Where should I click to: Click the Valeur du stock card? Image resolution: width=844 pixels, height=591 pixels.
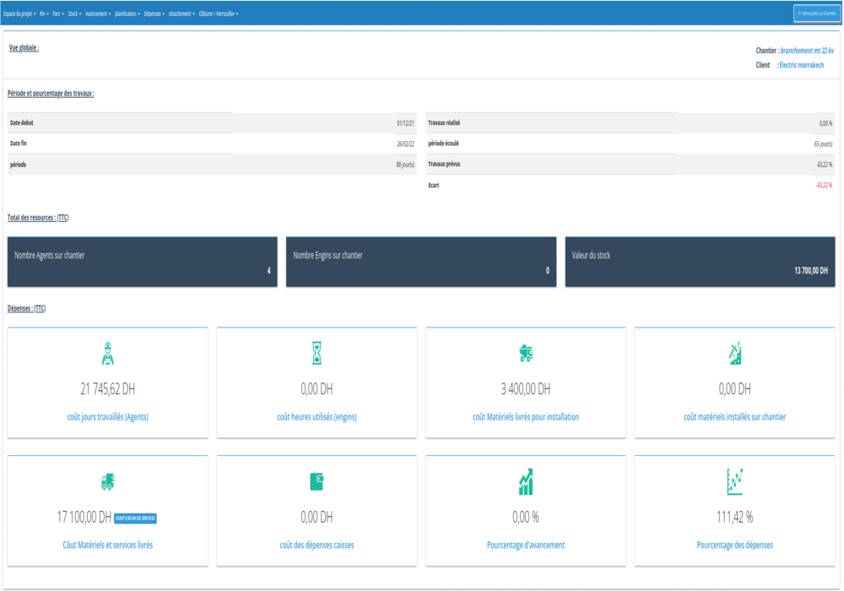(x=700, y=262)
